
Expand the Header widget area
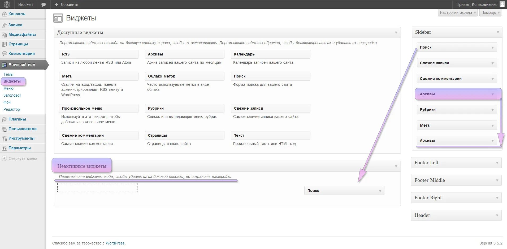(497, 215)
